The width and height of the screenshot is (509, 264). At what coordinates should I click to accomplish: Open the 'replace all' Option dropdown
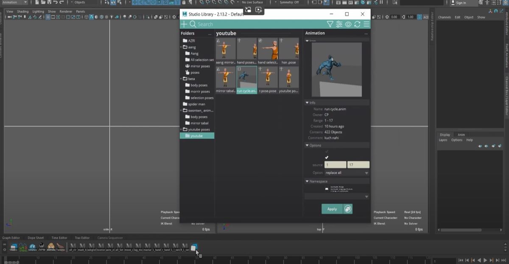(x=347, y=173)
